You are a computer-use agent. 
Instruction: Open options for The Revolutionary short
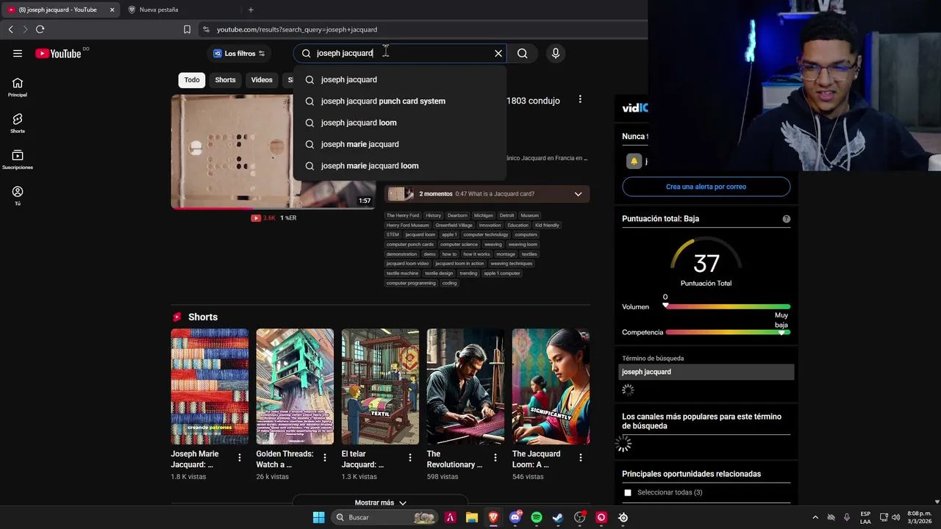[x=495, y=457]
